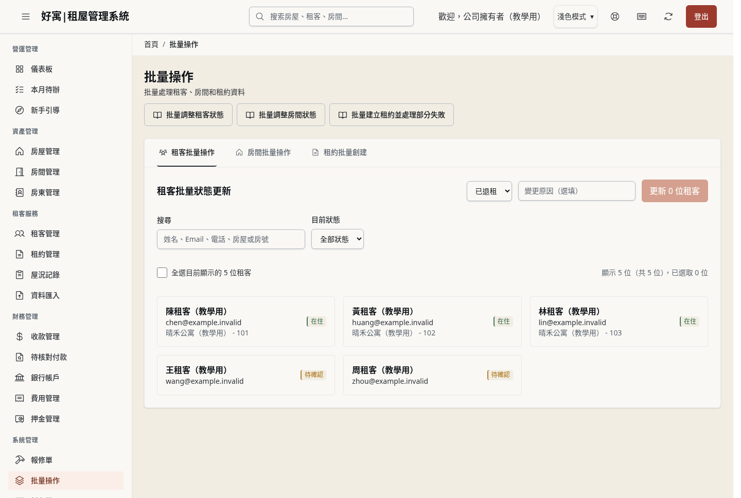
Task: Click the 登出 logout button
Action: 701,16
